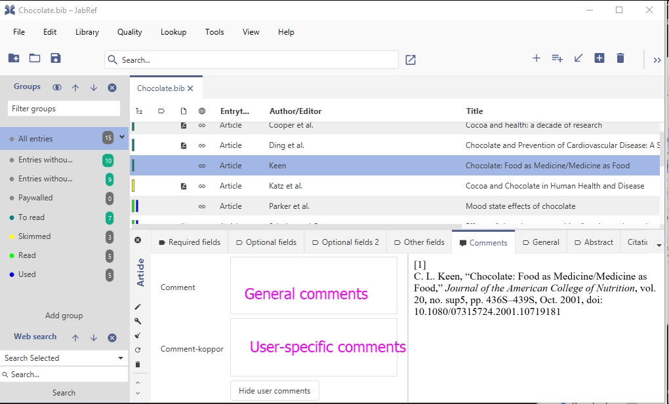Expand the All entries group arrow

[x=122, y=138]
